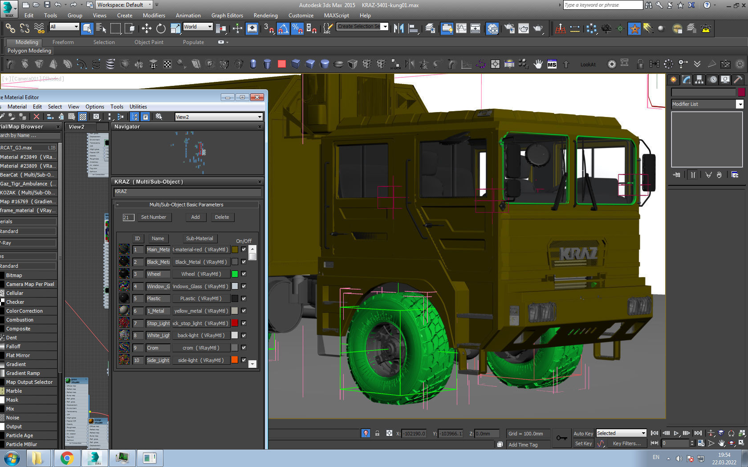The width and height of the screenshot is (748, 467).
Task: Open the ribbon options dropdown arrow
Action: (223, 42)
